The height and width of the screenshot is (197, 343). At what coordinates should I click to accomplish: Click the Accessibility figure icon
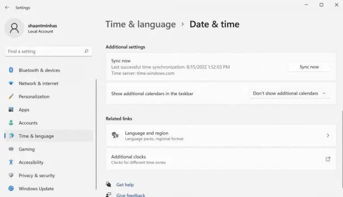[11, 163]
